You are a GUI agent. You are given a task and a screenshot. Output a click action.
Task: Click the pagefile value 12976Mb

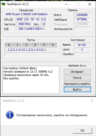coord(82,24)
